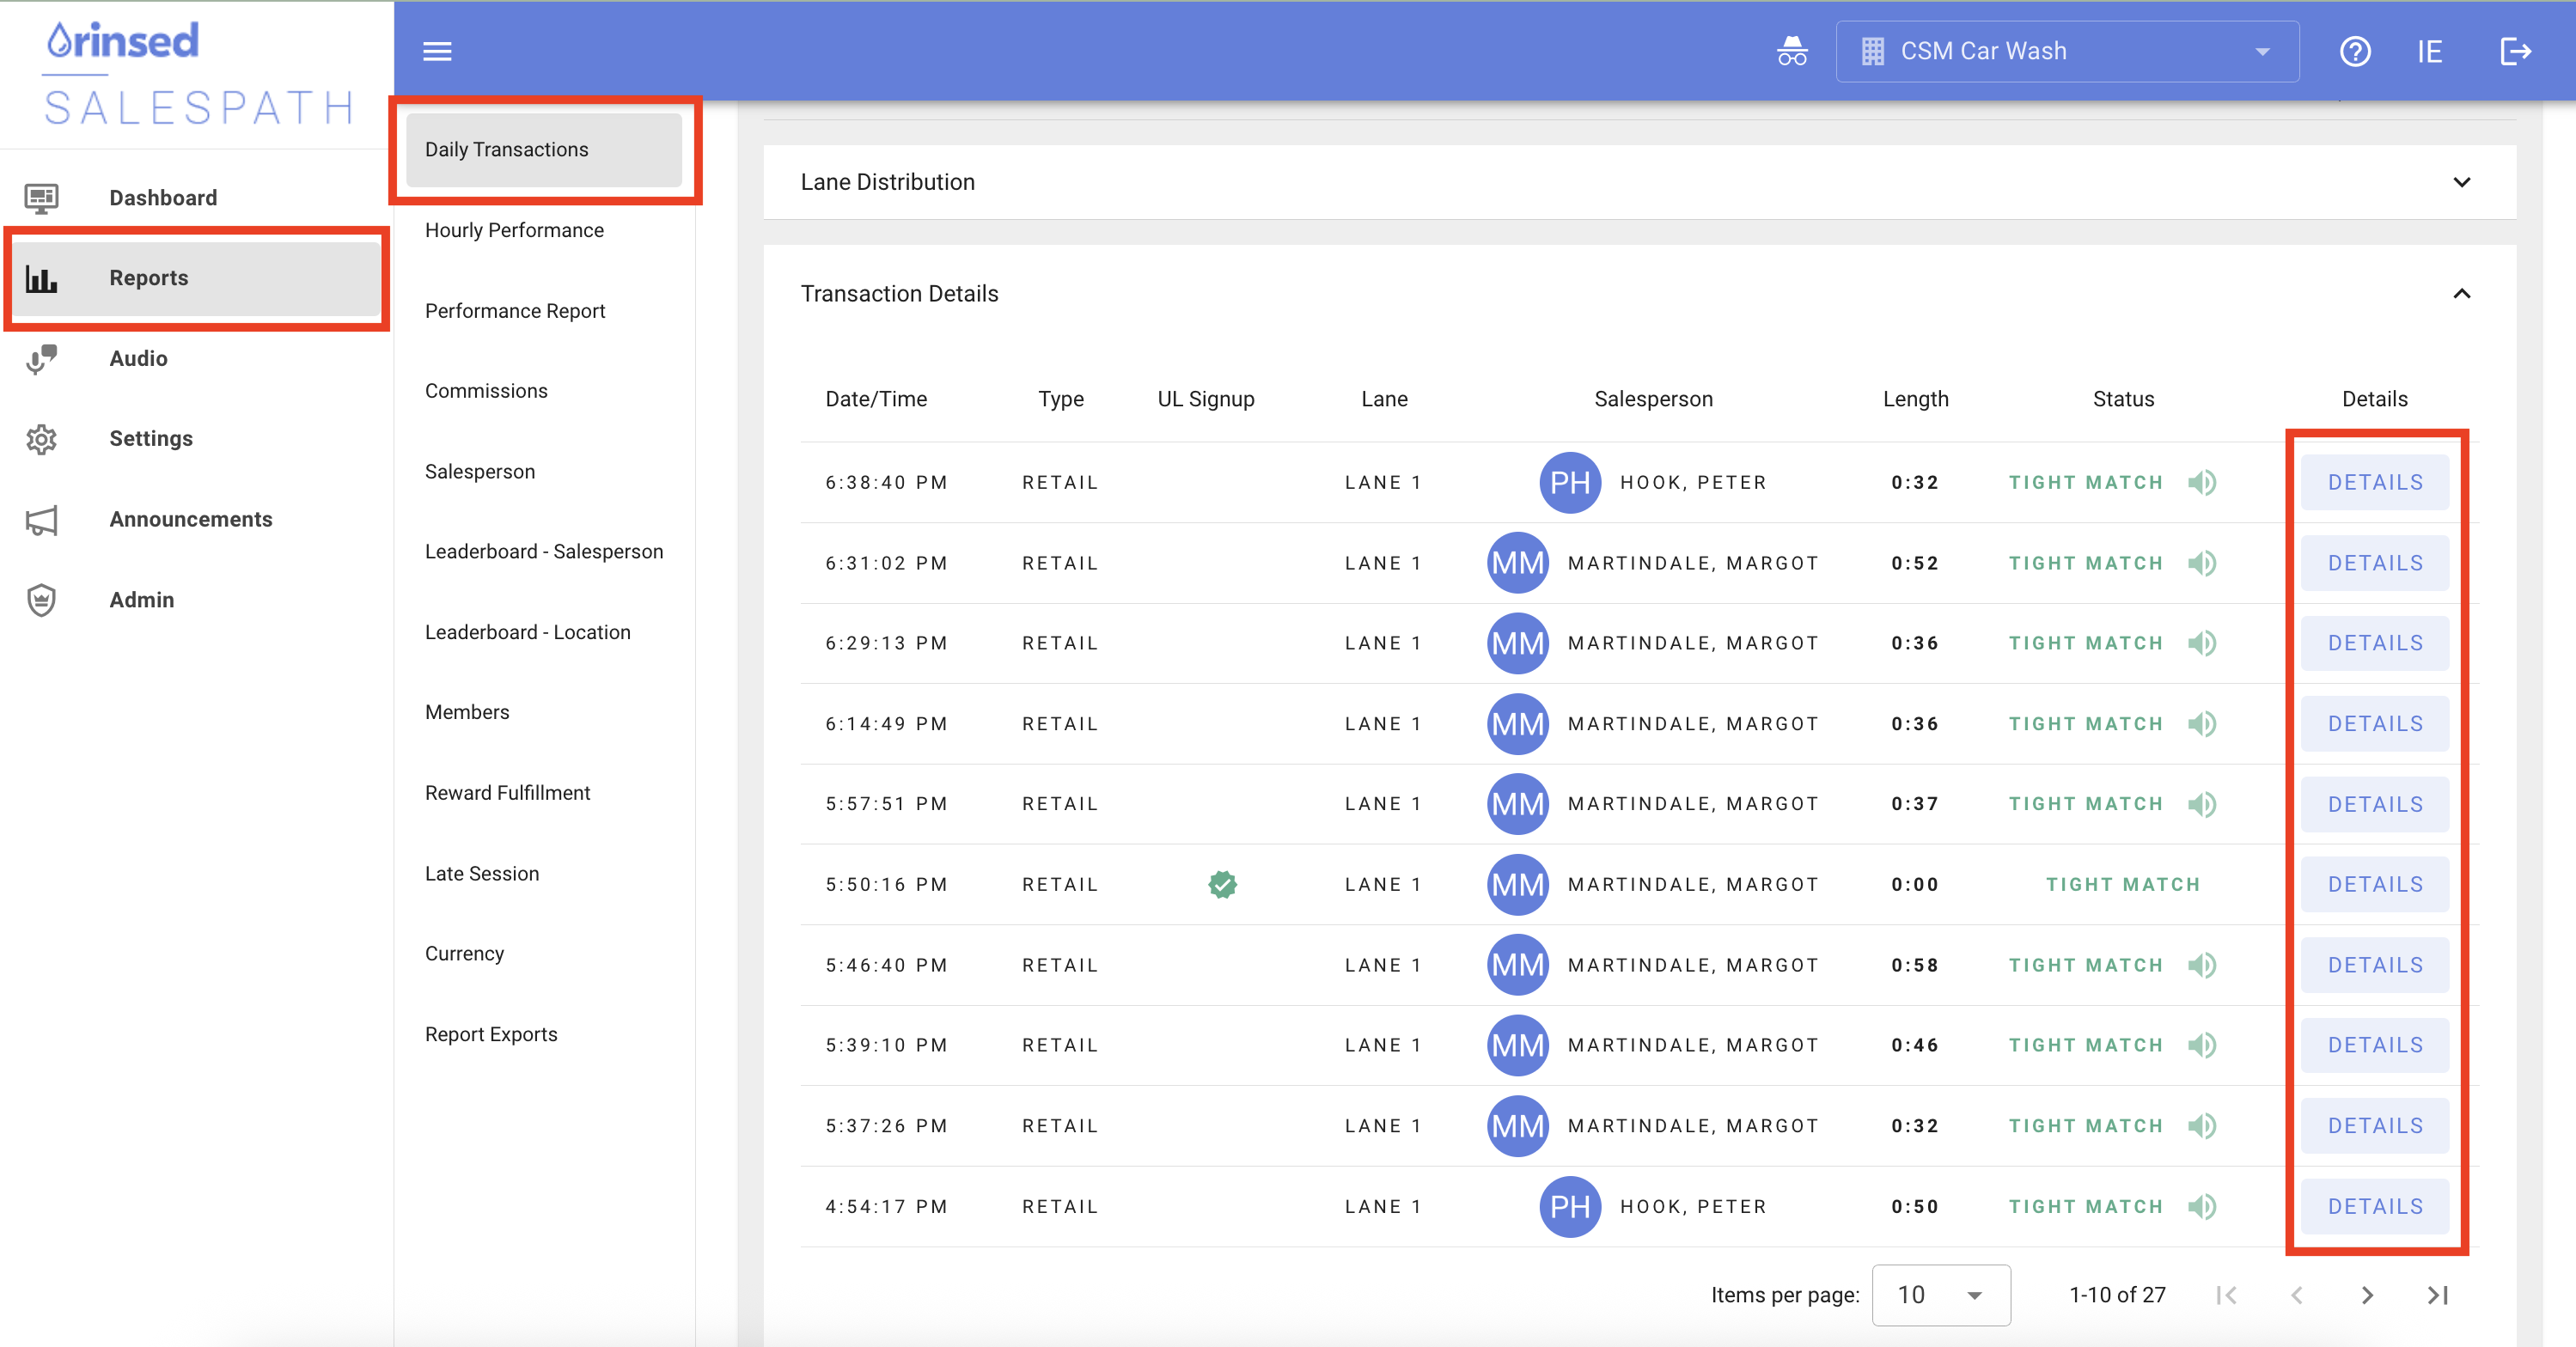2576x1347 pixels.
Task: Open Details for the 6:29:13 PM transaction
Action: [x=2375, y=643]
